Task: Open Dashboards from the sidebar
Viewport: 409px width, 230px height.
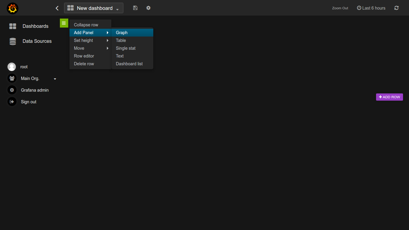Action: click(x=35, y=26)
